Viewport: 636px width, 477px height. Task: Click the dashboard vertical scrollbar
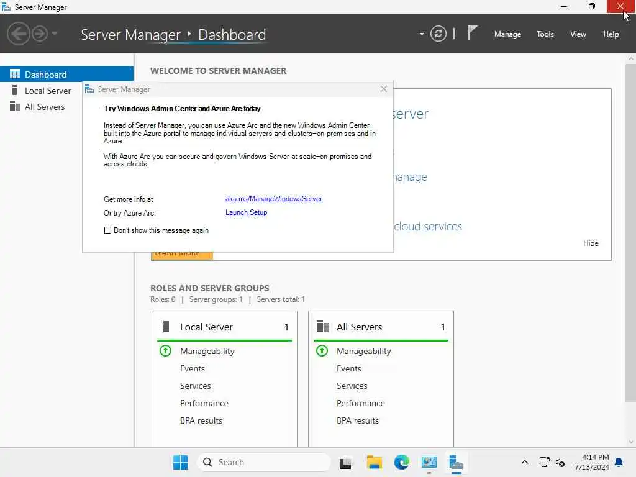(x=630, y=232)
